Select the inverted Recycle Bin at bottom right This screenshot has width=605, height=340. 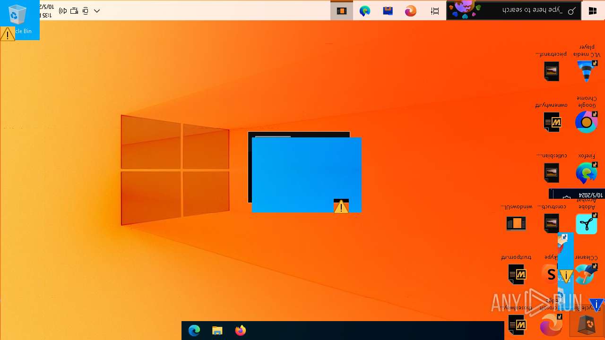pyautogui.click(x=587, y=325)
